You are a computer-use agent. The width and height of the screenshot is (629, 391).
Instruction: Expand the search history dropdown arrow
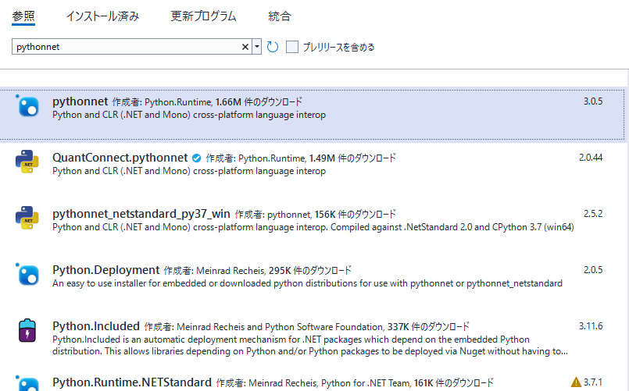(x=257, y=47)
